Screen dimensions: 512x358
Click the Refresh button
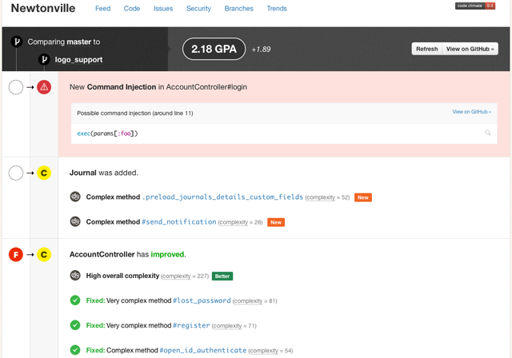426,49
